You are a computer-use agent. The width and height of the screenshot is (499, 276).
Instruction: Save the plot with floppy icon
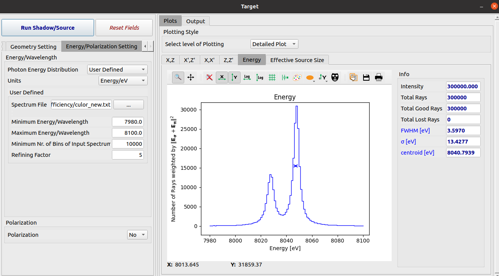tap(366, 77)
